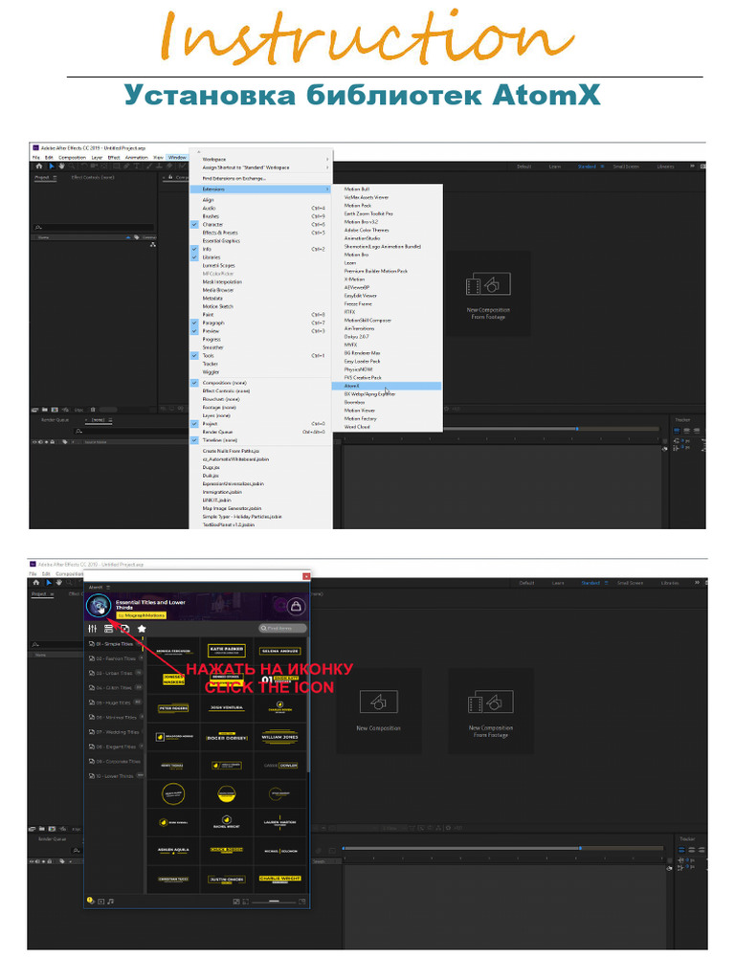Uncheck Info in the Window menu
The image size is (735, 980).
point(261,249)
